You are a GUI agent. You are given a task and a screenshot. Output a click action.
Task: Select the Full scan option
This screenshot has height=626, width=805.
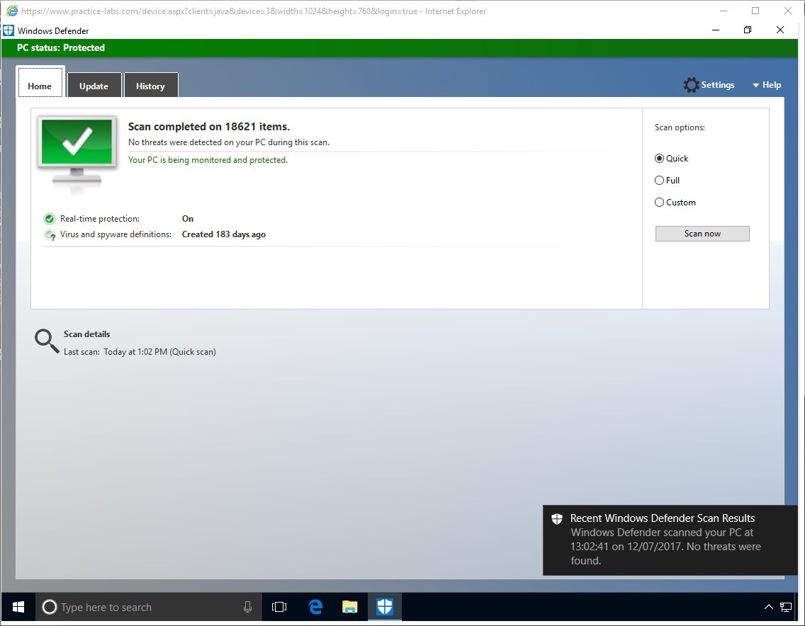click(x=660, y=181)
